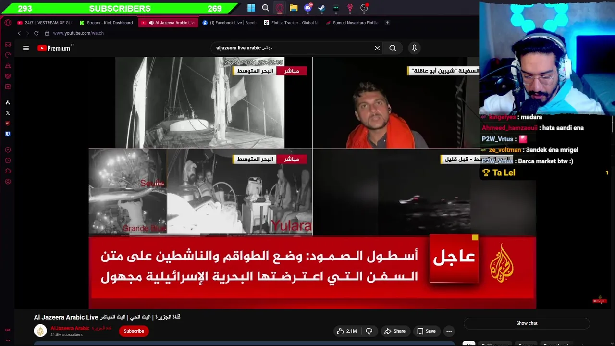
Task: Open Windows taskbar search
Action: click(265, 8)
